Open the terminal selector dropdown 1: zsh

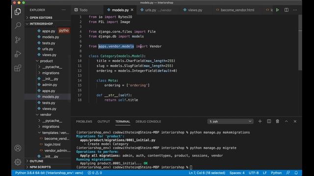coord(230,121)
